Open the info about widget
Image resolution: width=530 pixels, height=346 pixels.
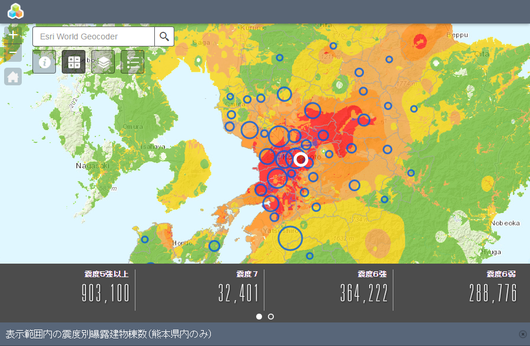44,62
